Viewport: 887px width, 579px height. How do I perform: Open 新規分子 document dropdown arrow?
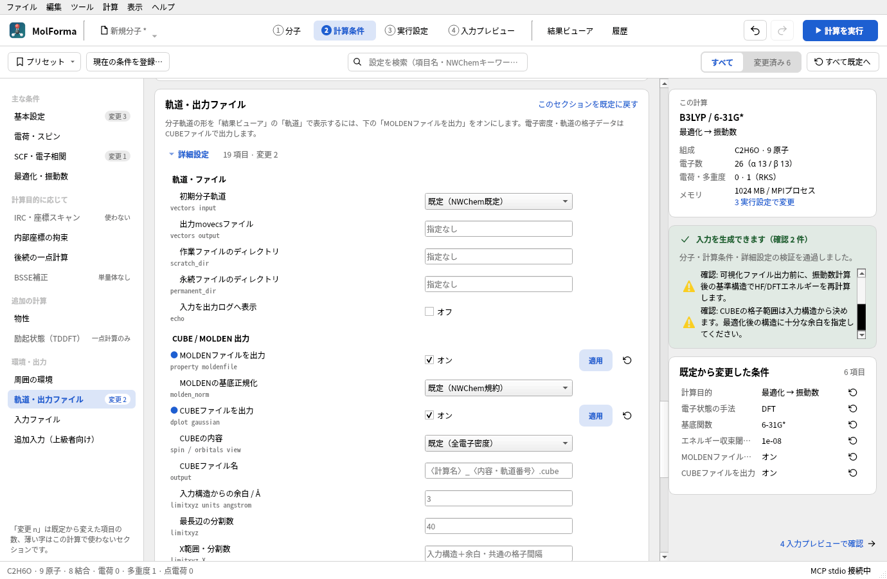click(154, 35)
